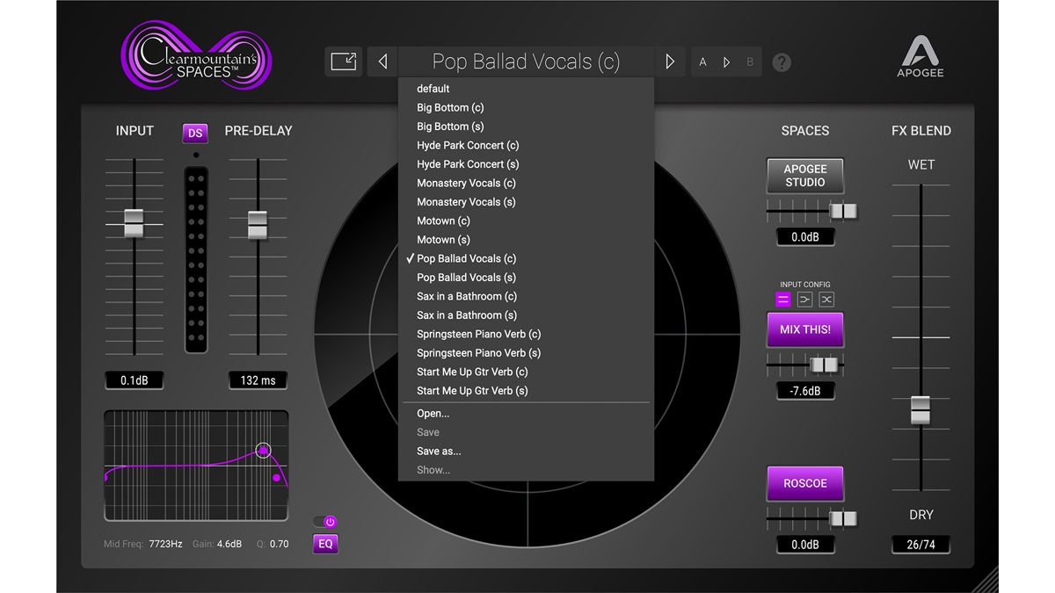Open the preset name dropdown
Screen dimensions: 1055x593
[526, 61]
